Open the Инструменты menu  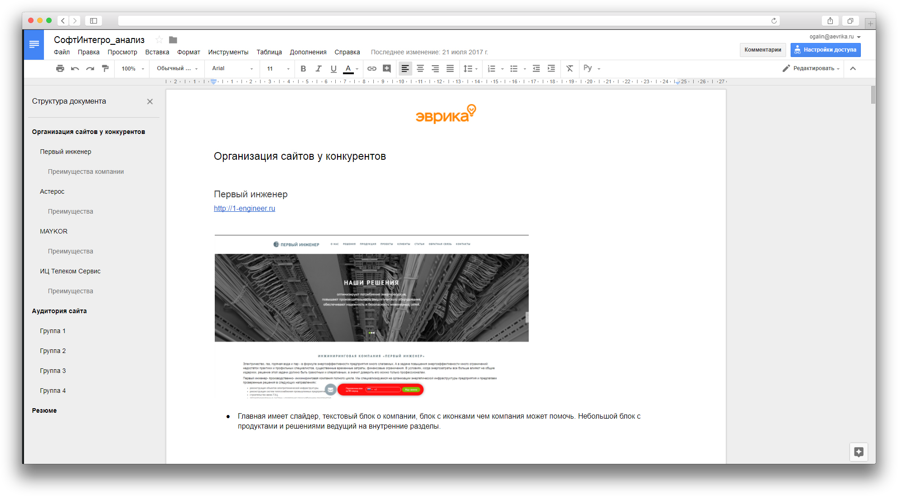click(x=228, y=52)
